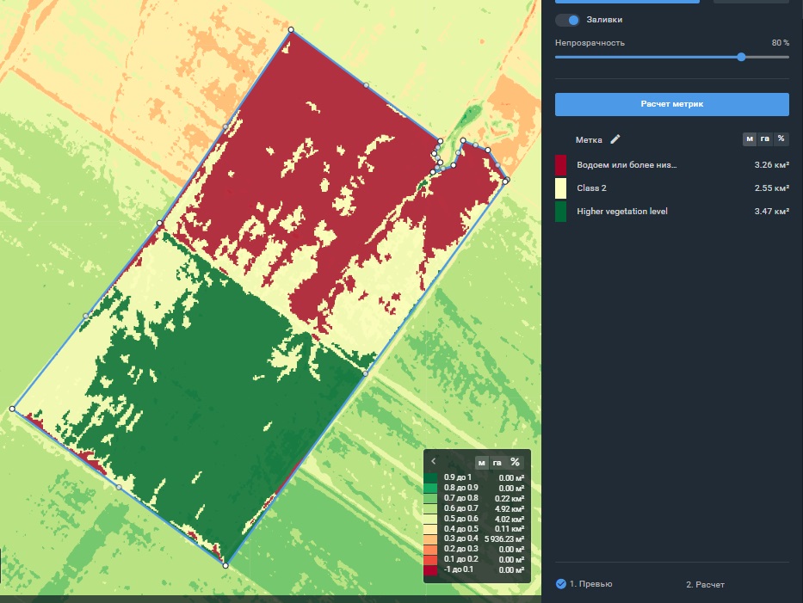Click the pencil icon next to Метка
This screenshot has width=803, height=603.
coord(615,139)
